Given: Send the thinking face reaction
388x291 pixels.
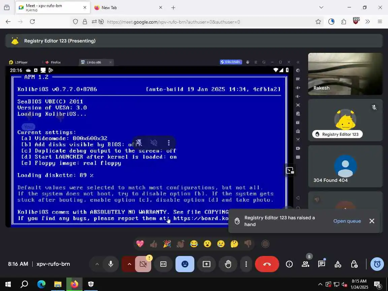Looking at the screenshot, I should pos(234,244).
